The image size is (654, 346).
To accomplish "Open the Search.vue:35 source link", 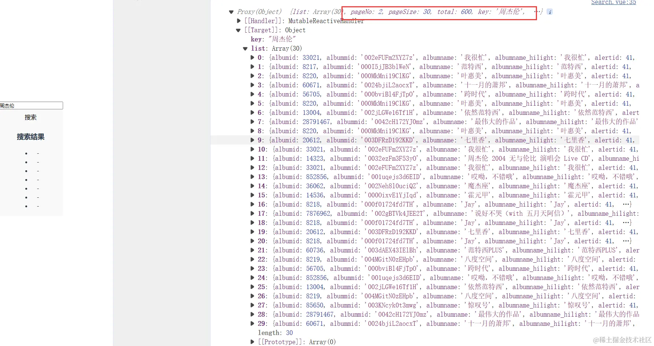I will 613,3.
